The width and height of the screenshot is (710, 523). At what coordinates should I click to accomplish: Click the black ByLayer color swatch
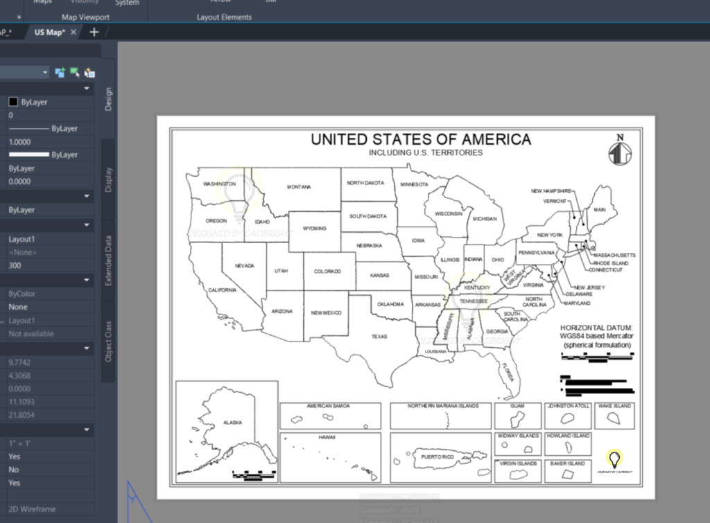tap(13, 102)
